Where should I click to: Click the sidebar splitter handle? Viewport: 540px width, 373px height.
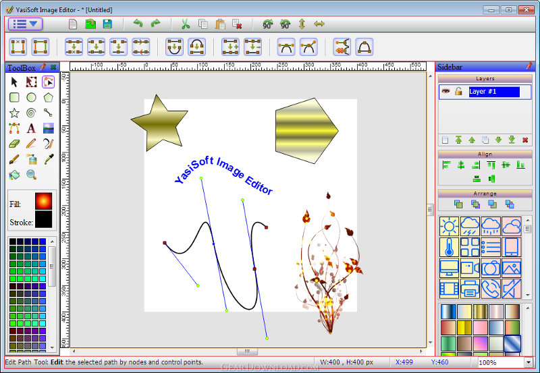click(x=430, y=209)
